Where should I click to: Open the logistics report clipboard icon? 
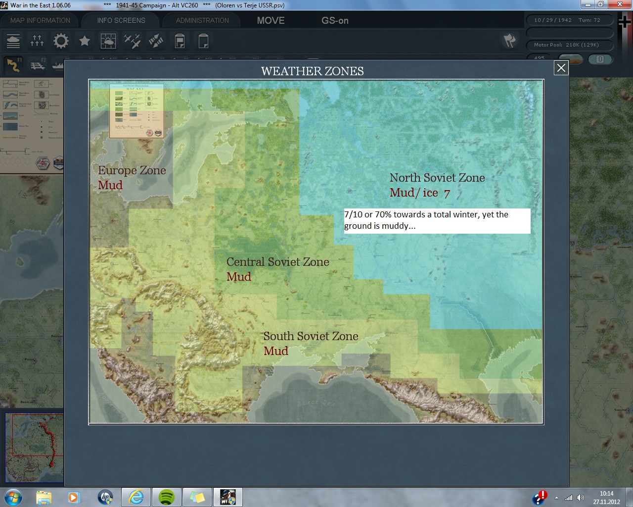180,41
